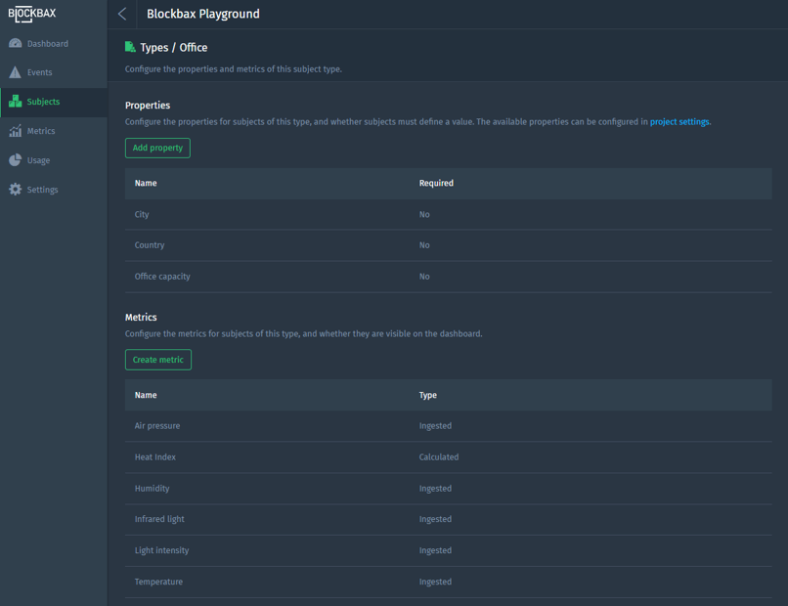The image size is (788, 606).
Task: Open Dashboard via its gauge icon
Action: click(15, 44)
